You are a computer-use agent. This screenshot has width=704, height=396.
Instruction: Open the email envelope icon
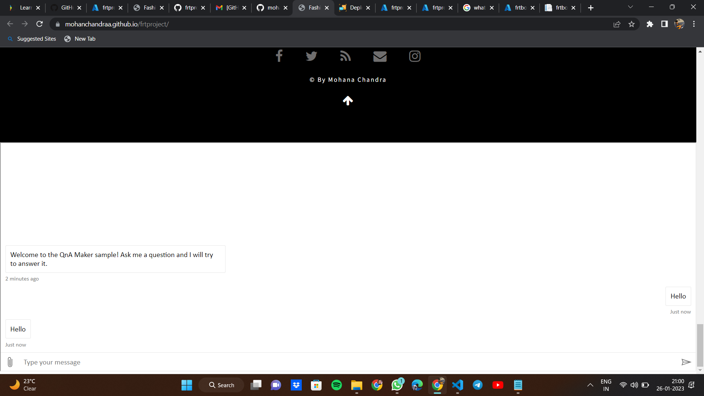coord(380,56)
